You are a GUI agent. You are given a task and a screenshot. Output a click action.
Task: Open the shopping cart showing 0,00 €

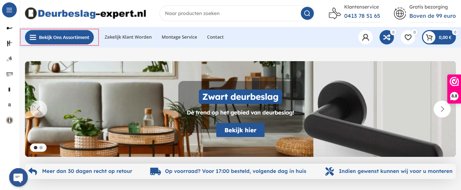[x=439, y=37]
